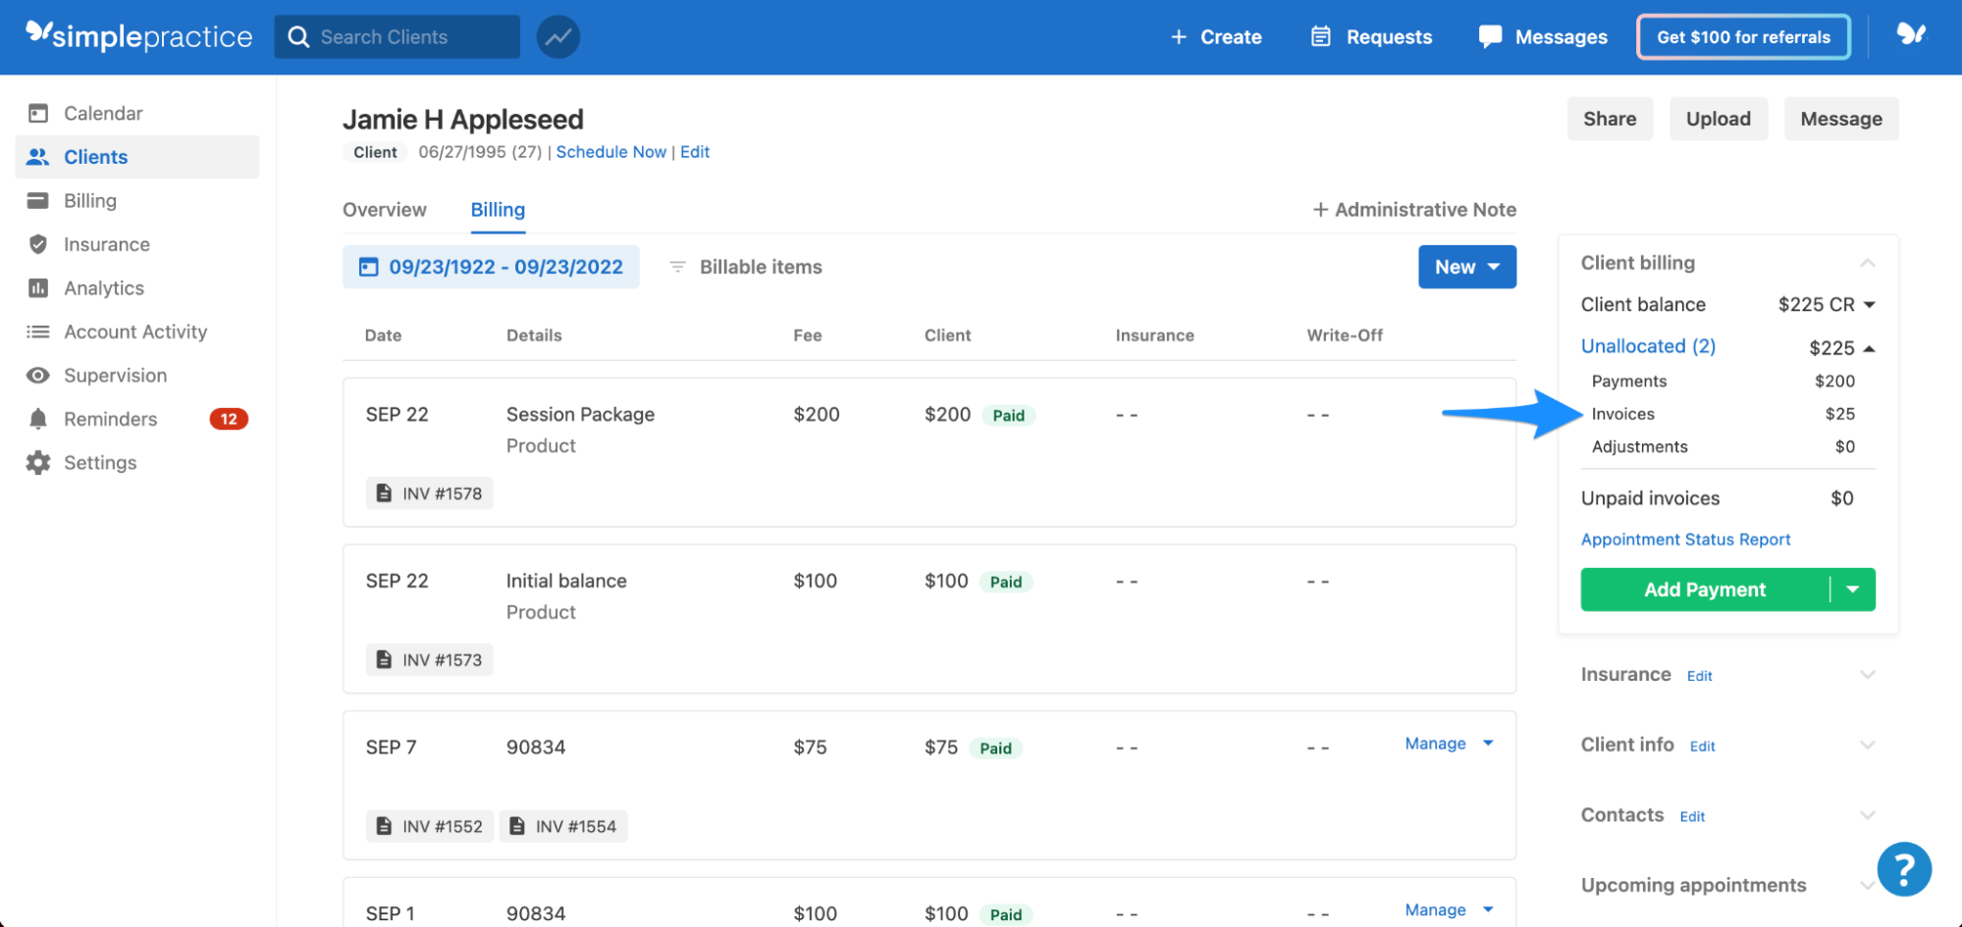Click the Payments $200 line
1962x927 pixels.
pos(1723,381)
